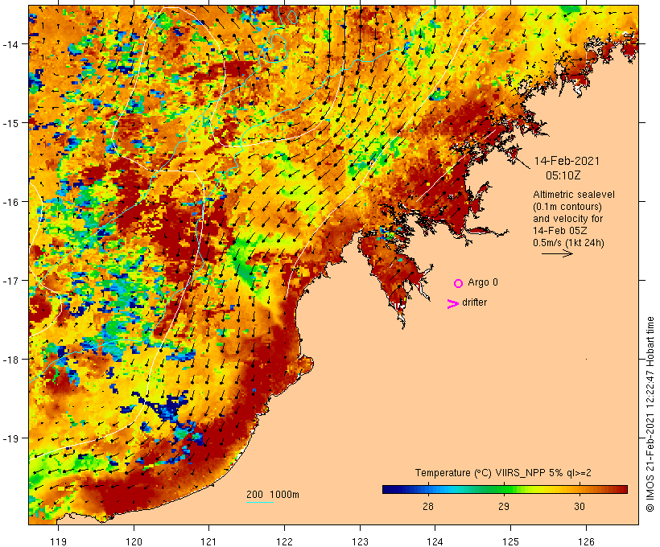Click the dark red end of the color bar
660x547 pixels.
tap(624, 489)
